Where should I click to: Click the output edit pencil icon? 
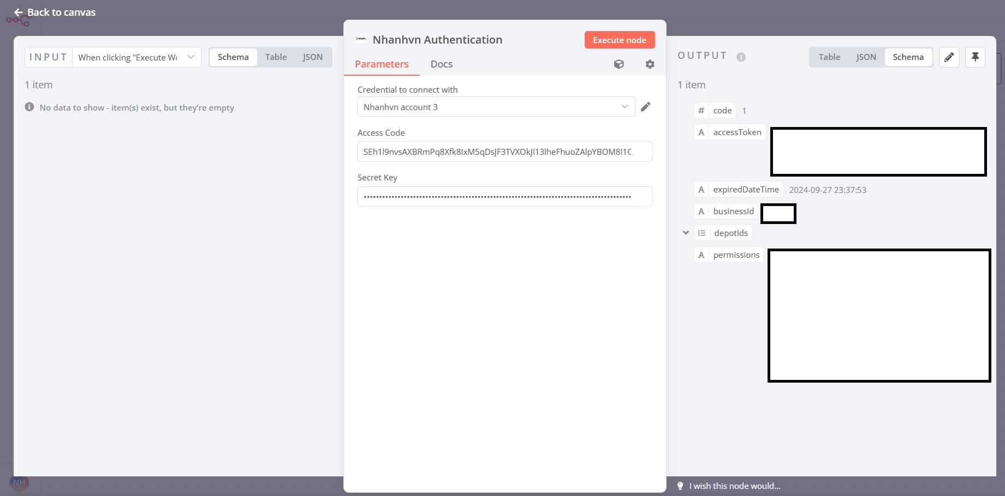[x=949, y=57]
